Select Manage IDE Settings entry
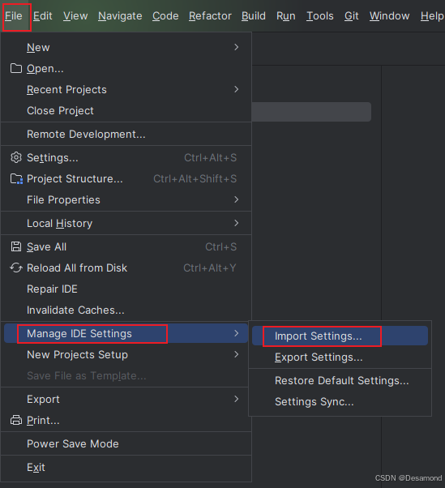 click(x=126, y=333)
